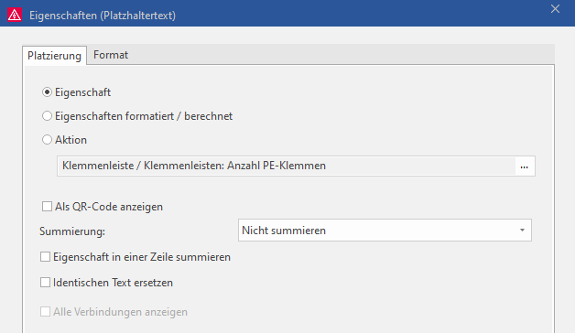
Task: Enable Als QR-Code anzeigen checkbox
Action: pyautogui.click(x=47, y=207)
